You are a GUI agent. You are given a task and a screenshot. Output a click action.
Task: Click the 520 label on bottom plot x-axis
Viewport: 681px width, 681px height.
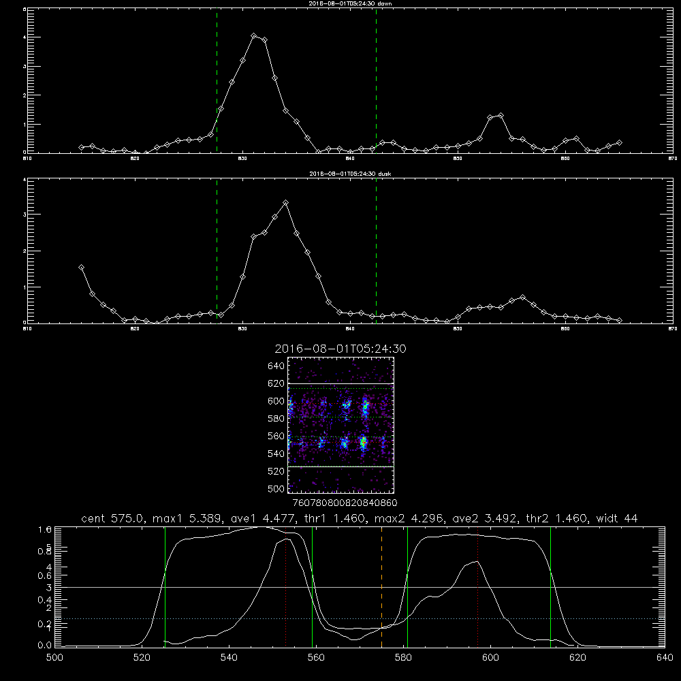(142, 658)
